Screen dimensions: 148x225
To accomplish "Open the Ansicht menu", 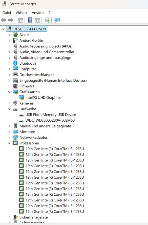I will 38,13.
